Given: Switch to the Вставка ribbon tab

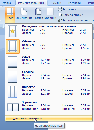Looking at the screenshot, I should pyautogui.click(x=6, y=3).
